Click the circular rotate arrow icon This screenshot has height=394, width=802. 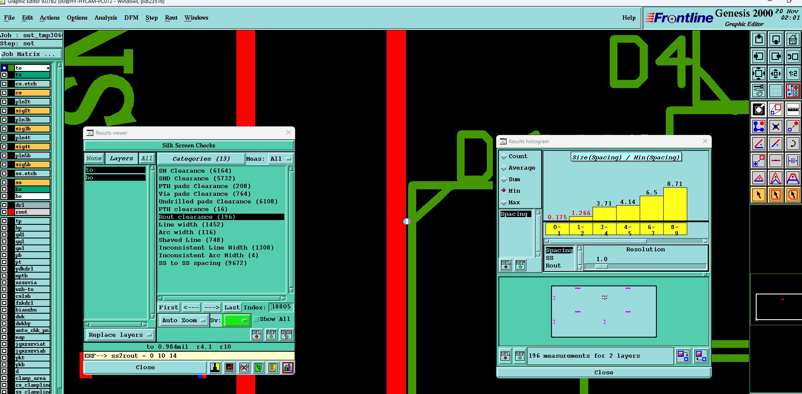click(x=793, y=144)
